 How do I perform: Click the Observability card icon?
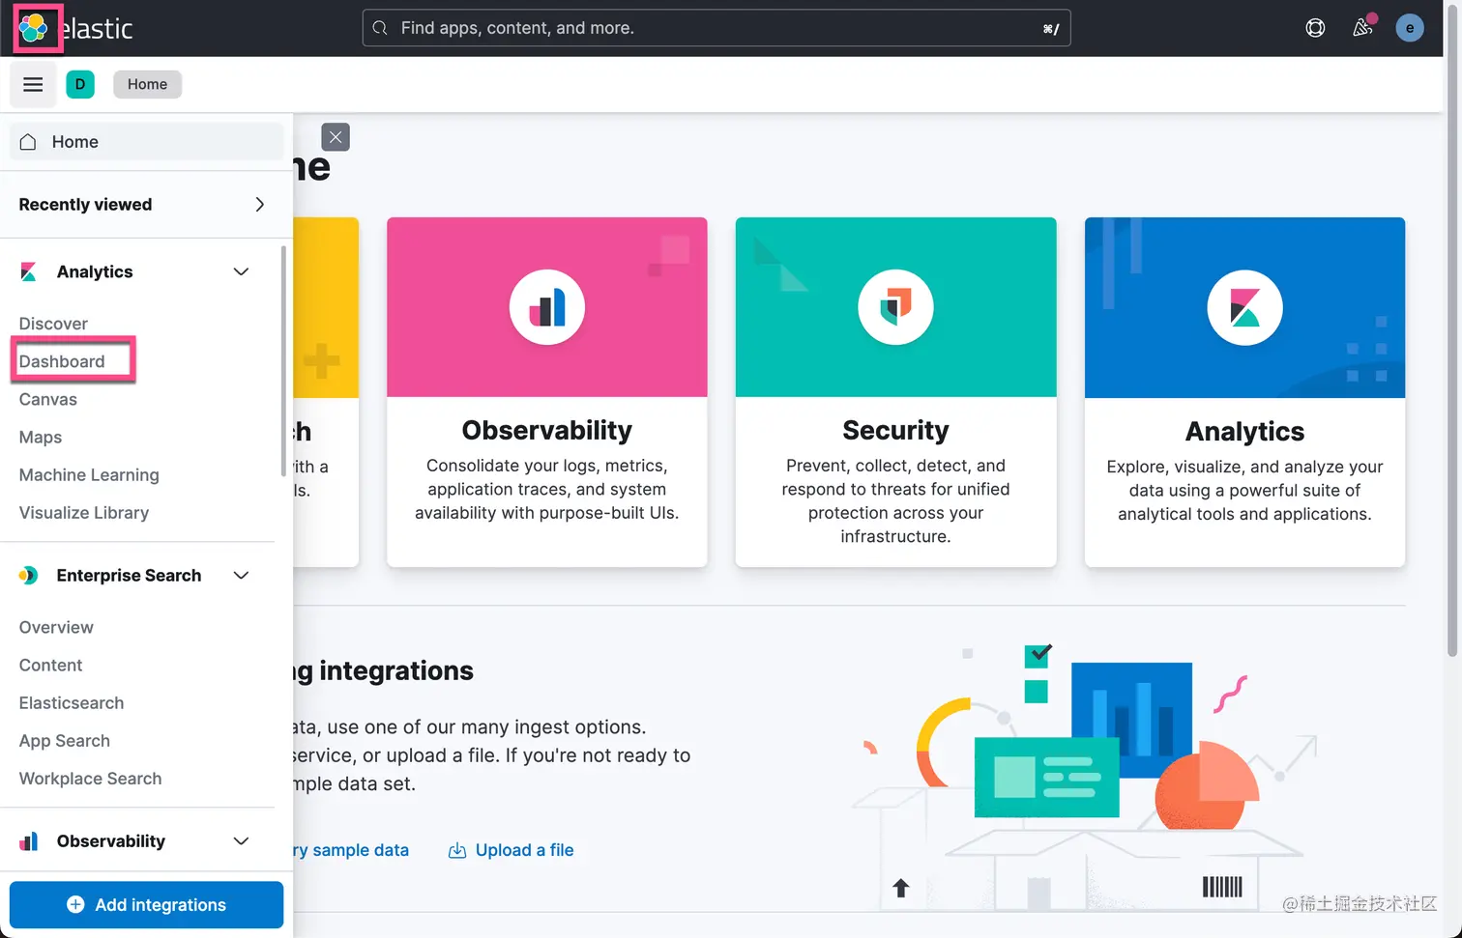tap(547, 307)
